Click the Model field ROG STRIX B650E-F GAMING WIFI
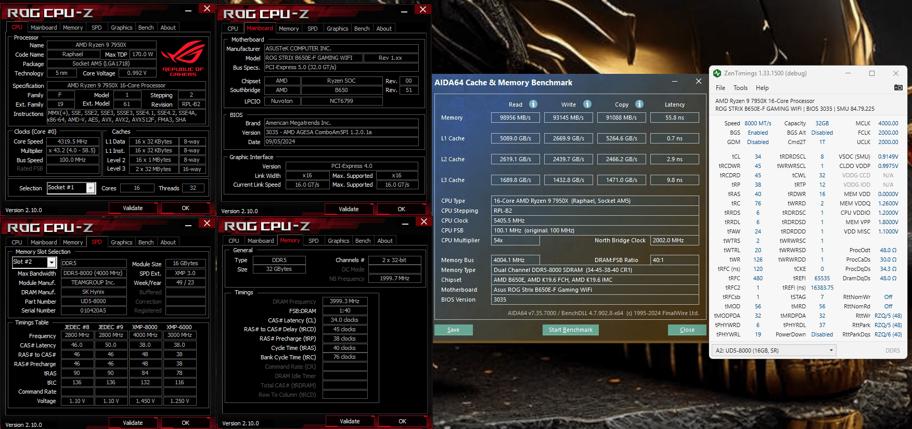This screenshot has height=429, width=912. click(x=313, y=58)
